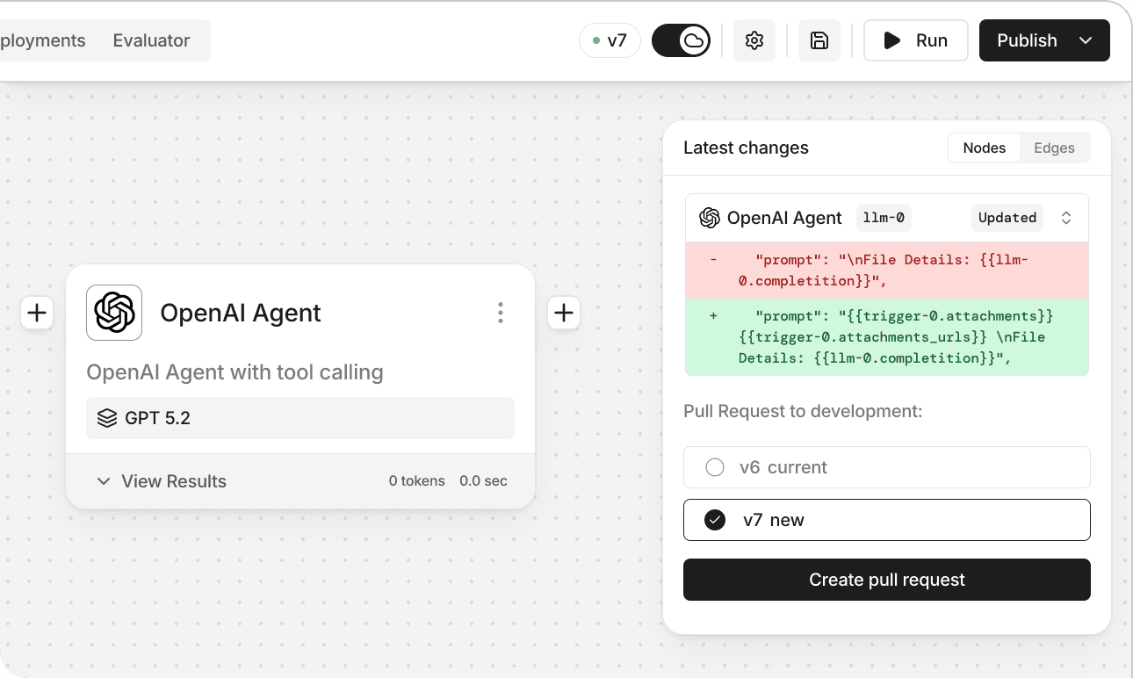Click the layers icon beside GPT 5.2
The image size is (1133, 678).
point(107,418)
